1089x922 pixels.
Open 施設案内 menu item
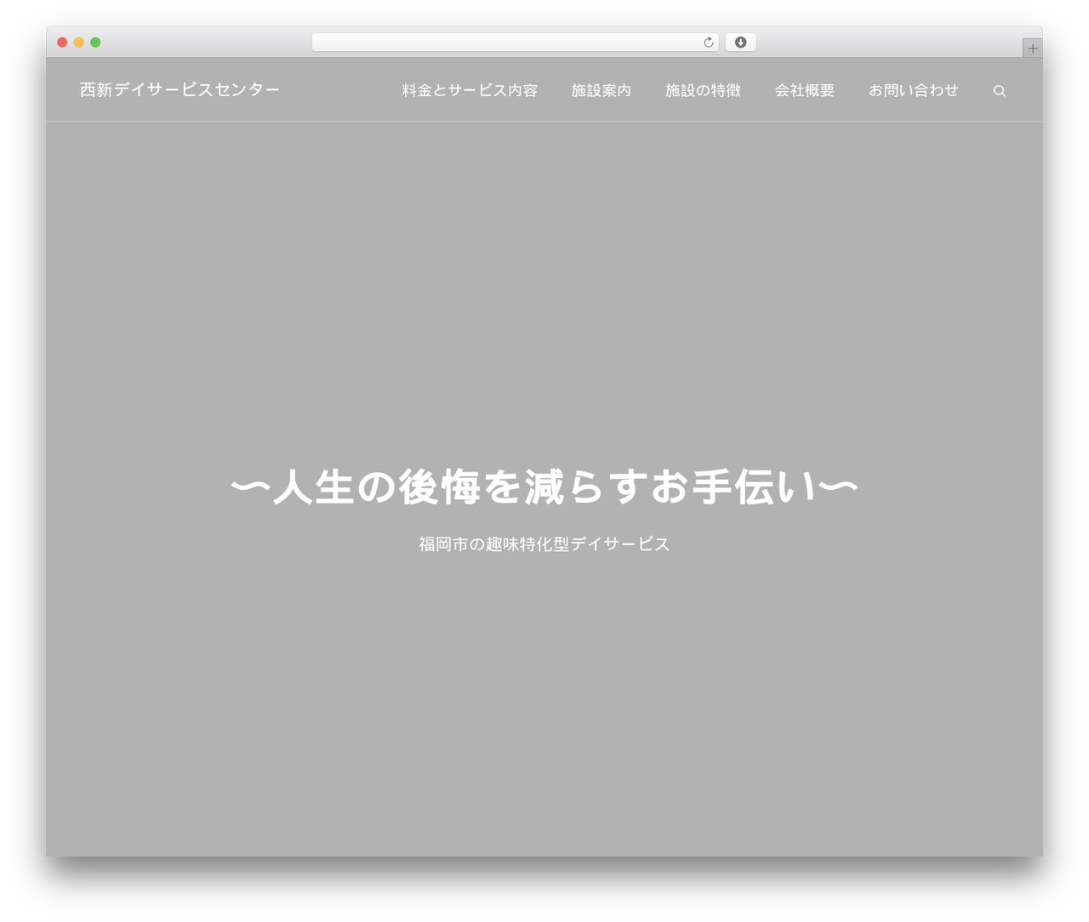[601, 90]
